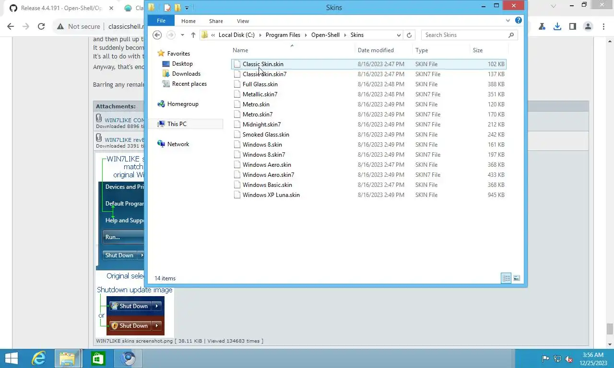Select the Smoked Glass.skin file
614x368 pixels.
point(368,135)
